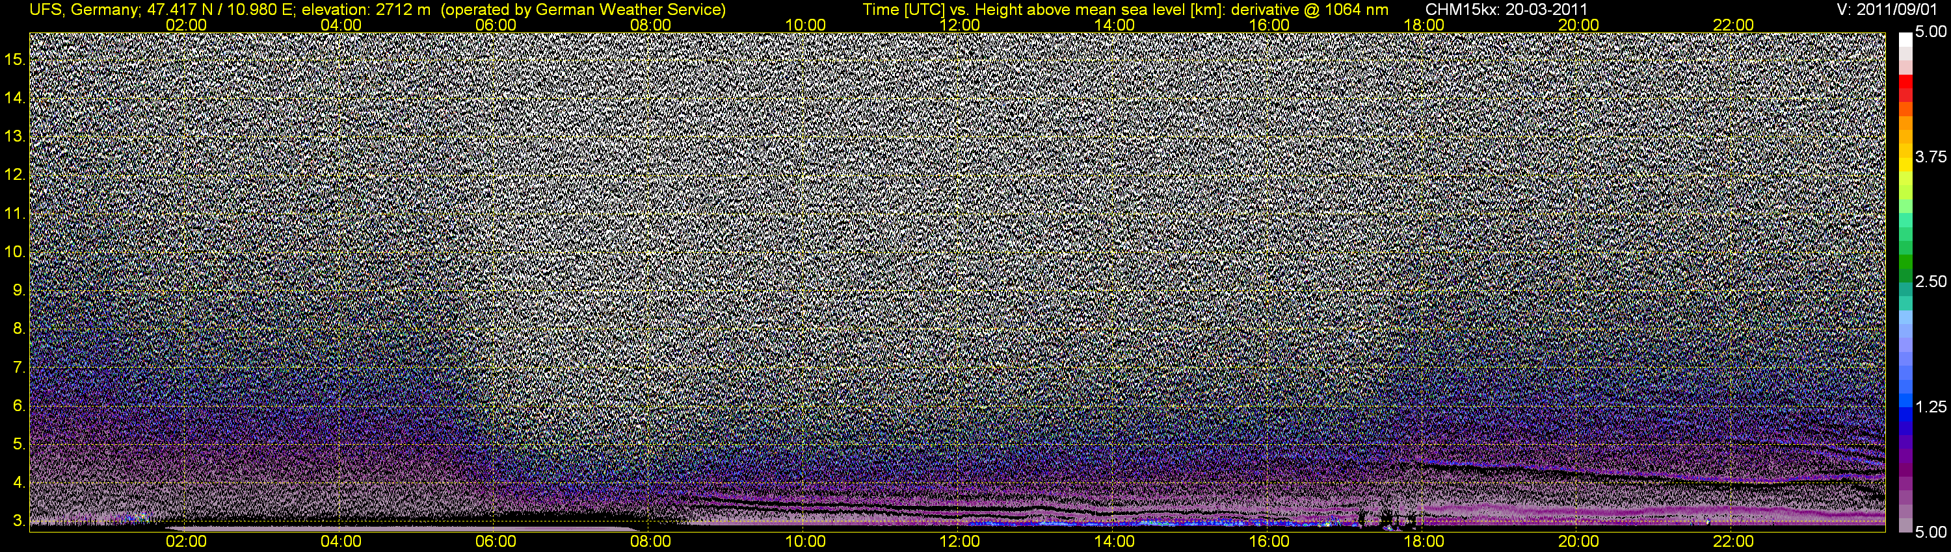
Task: Click the '20:00' label on the top time axis
Action: coord(1578,25)
